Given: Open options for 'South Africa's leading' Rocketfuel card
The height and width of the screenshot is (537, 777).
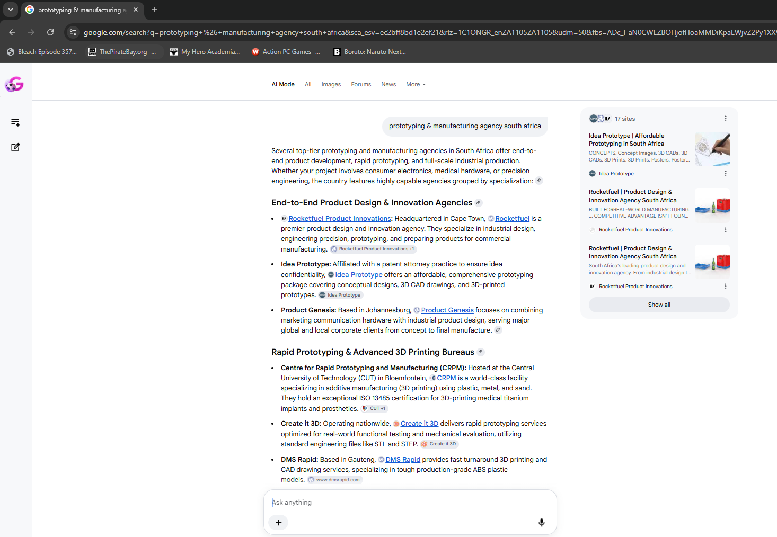Looking at the screenshot, I should pyautogui.click(x=726, y=286).
